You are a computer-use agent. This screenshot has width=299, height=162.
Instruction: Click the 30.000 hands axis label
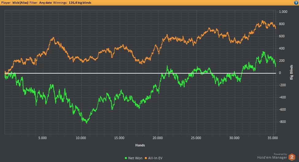[x=234, y=138]
